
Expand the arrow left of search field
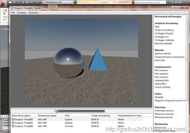pos(133,2)
